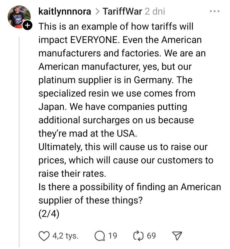
Task: Click the (2/4) thread part marker
Action: coord(49,214)
